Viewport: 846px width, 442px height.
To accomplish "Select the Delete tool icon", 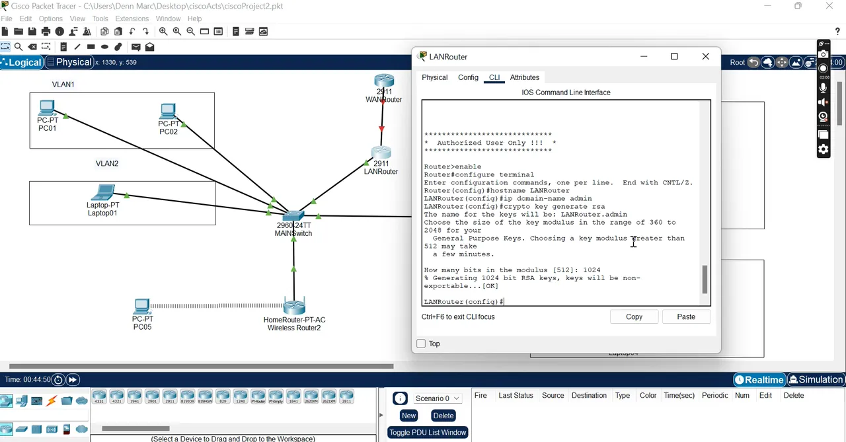I will click(x=32, y=47).
